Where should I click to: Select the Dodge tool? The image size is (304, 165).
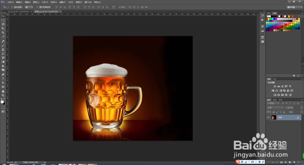(3, 70)
